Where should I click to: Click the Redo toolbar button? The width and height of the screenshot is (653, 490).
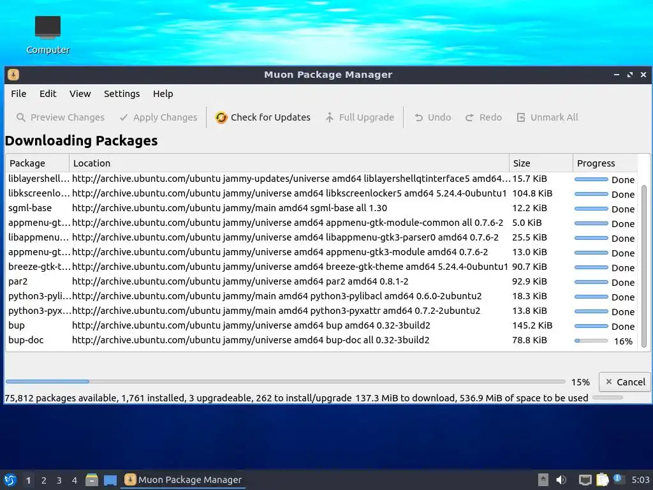point(483,117)
